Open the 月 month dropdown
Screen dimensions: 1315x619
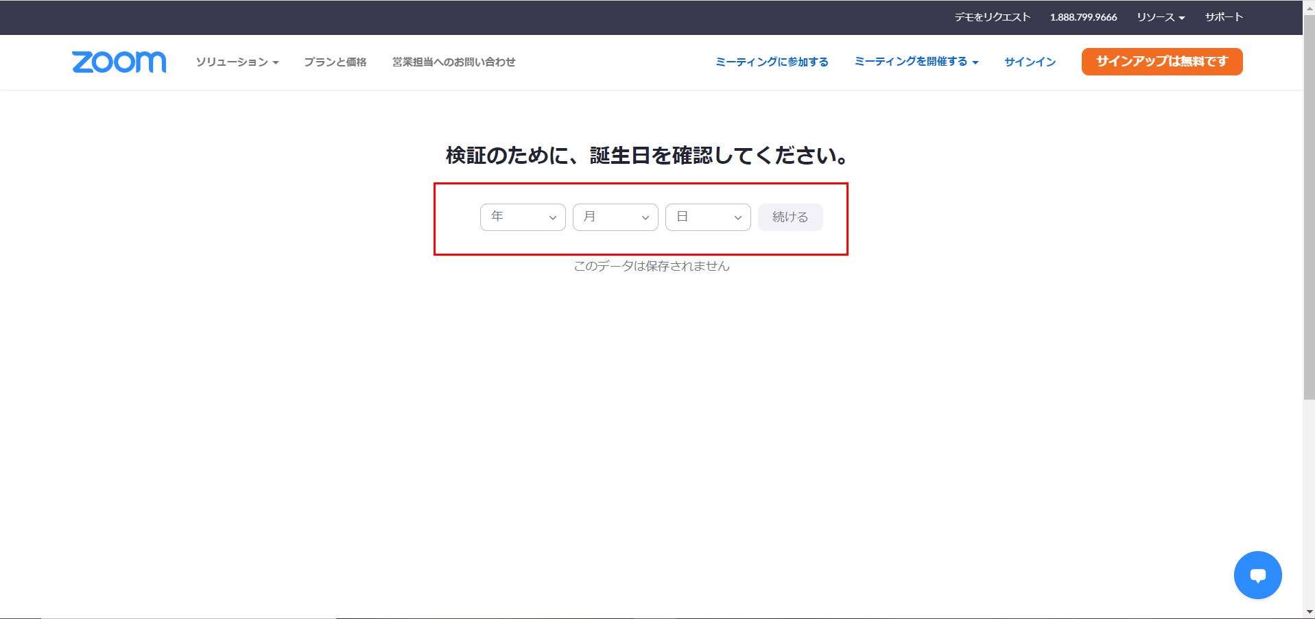[x=615, y=217]
